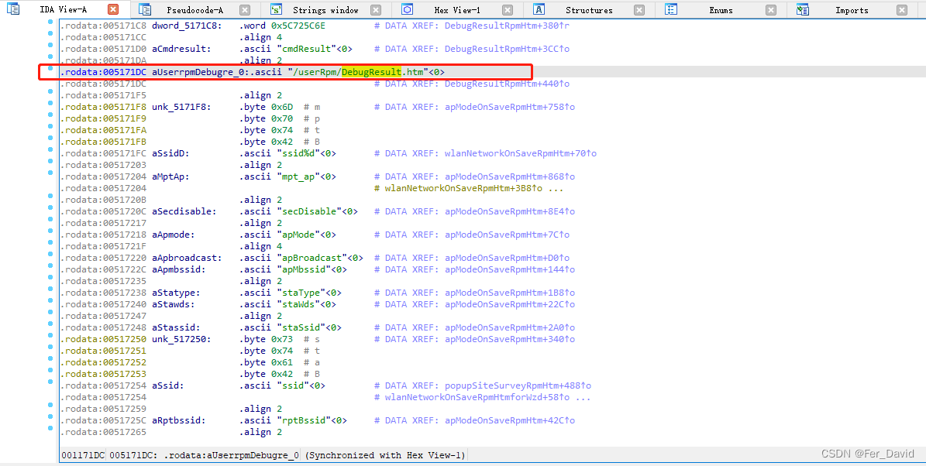Image resolution: width=926 pixels, height=466 pixels.
Task: Close the Imports tab
Action: pyautogui.click(x=902, y=10)
